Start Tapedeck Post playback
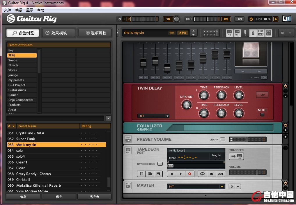 click(181, 174)
